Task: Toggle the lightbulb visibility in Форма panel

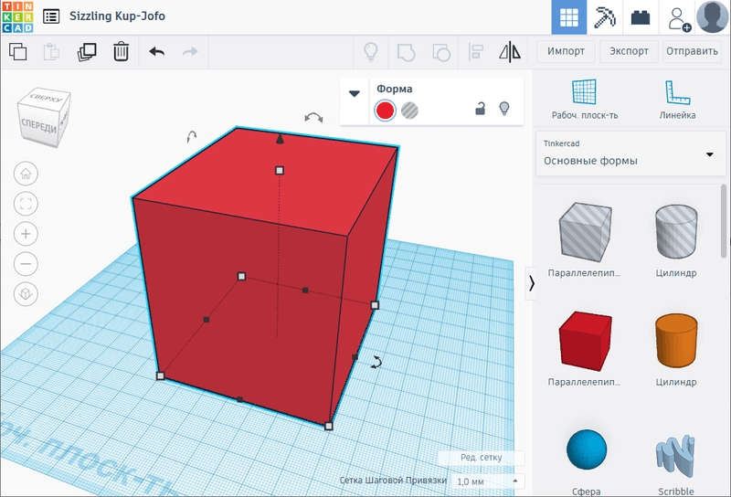Action: pos(503,110)
